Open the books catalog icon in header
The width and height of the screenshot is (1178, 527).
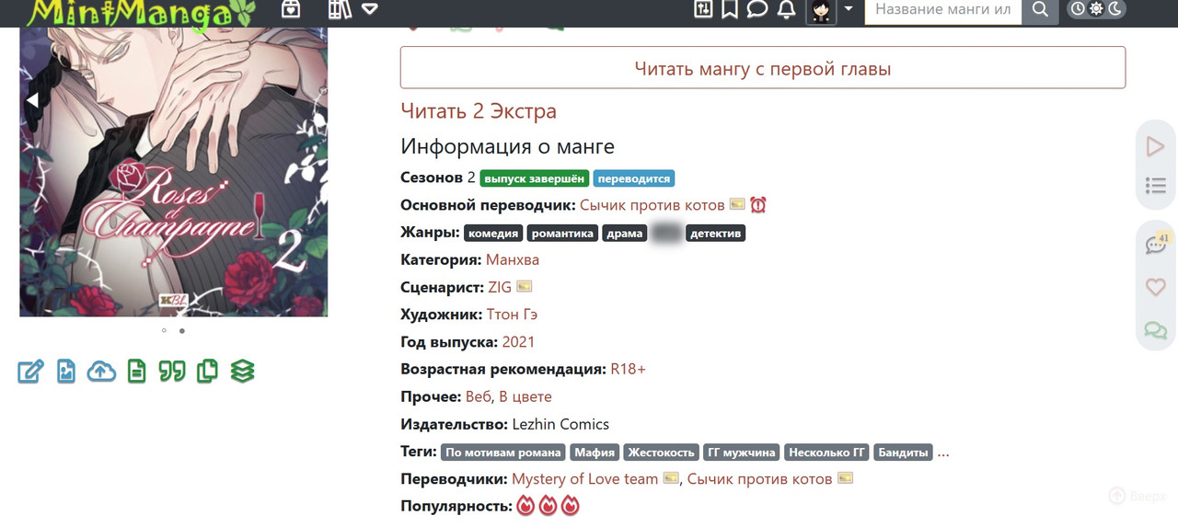click(340, 10)
